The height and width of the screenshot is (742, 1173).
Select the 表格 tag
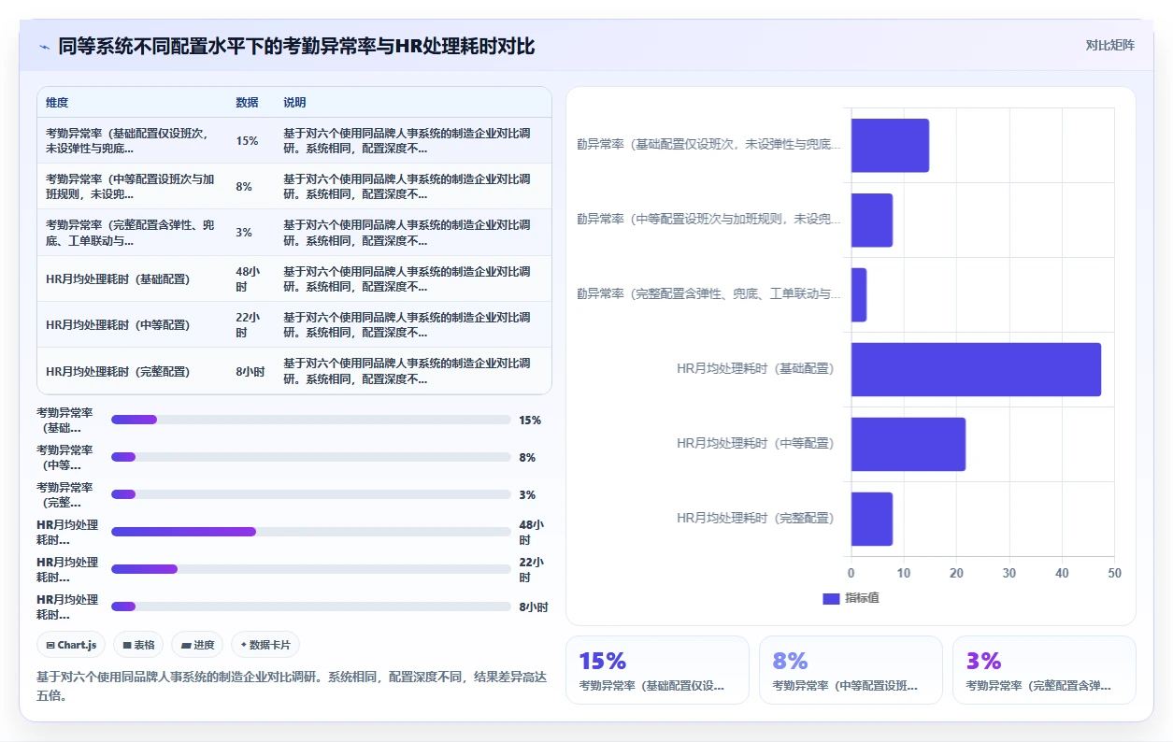point(138,645)
